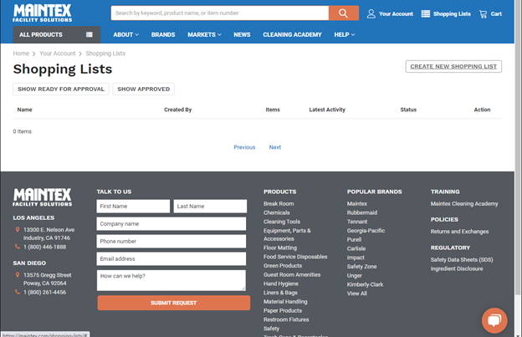Click Los Angeles address location pin
The image size is (522, 337).
(18, 230)
